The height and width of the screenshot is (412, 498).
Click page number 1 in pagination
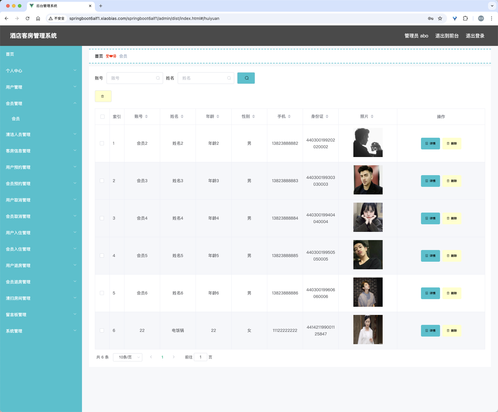162,357
